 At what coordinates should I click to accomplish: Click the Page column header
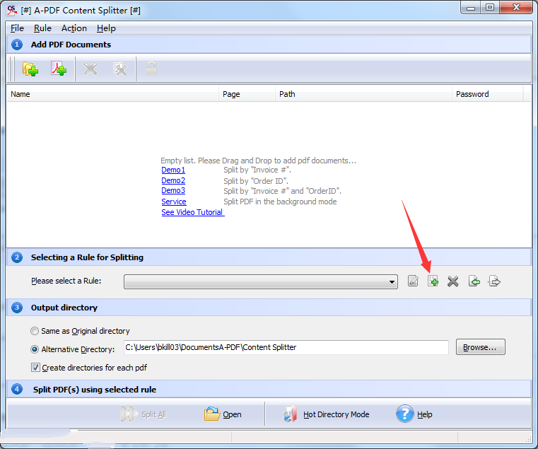coord(247,94)
